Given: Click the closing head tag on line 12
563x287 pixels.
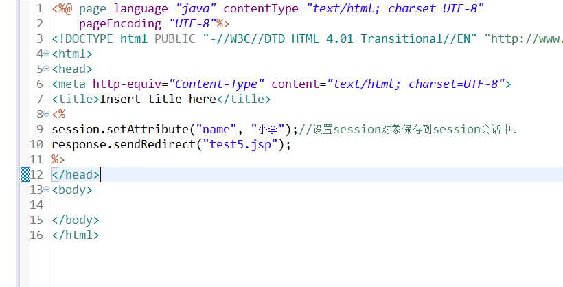Looking at the screenshot, I should [76, 174].
